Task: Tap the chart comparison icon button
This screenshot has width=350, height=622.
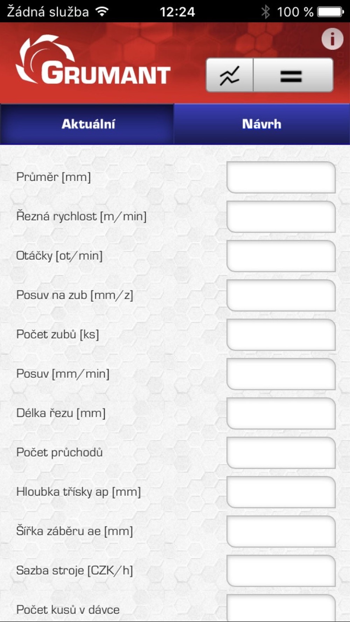Action: point(230,75)
